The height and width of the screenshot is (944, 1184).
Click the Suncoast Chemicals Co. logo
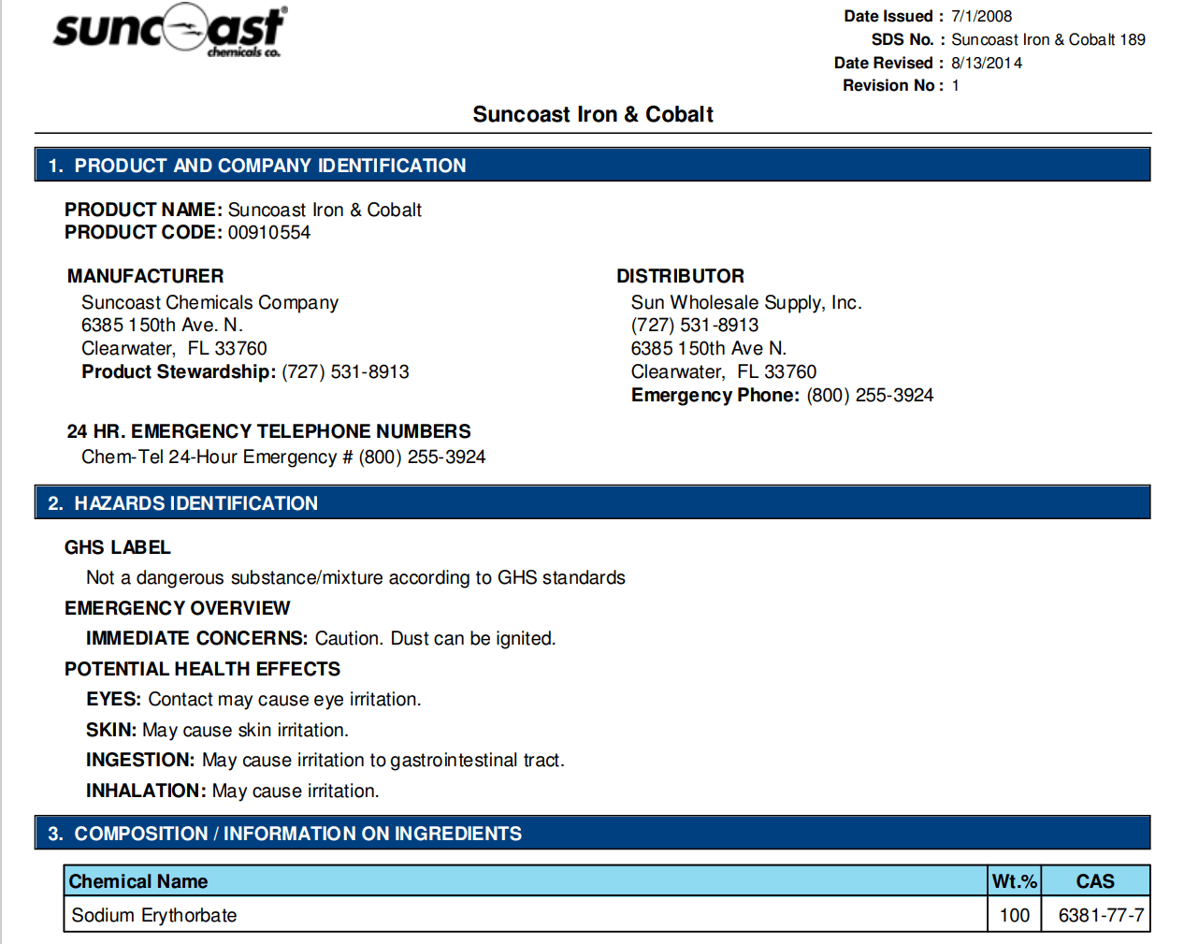click(170, 31)
